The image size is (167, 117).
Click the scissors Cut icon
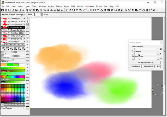(x=31, y=10)
